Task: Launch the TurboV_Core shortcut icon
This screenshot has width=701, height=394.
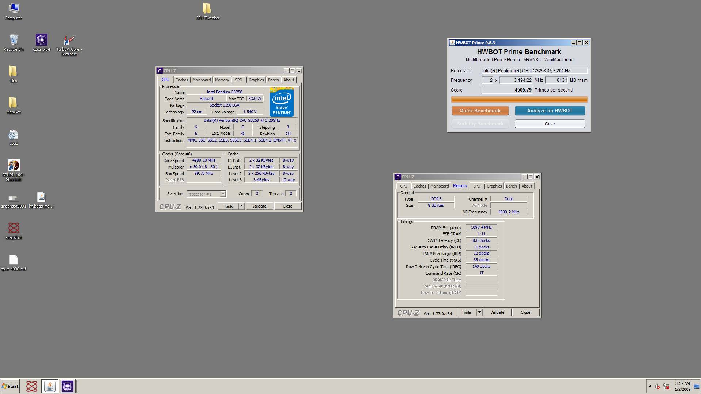Action: point(69,45)
